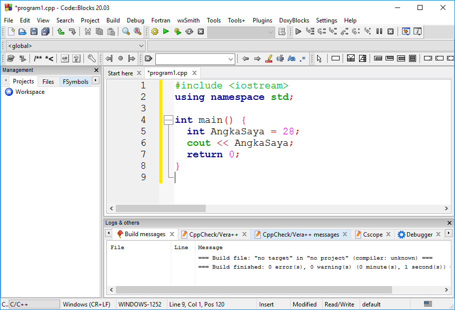Save all modified files
Screen dimensions: 455x310
pyautogui.click(x=45, y=31)
